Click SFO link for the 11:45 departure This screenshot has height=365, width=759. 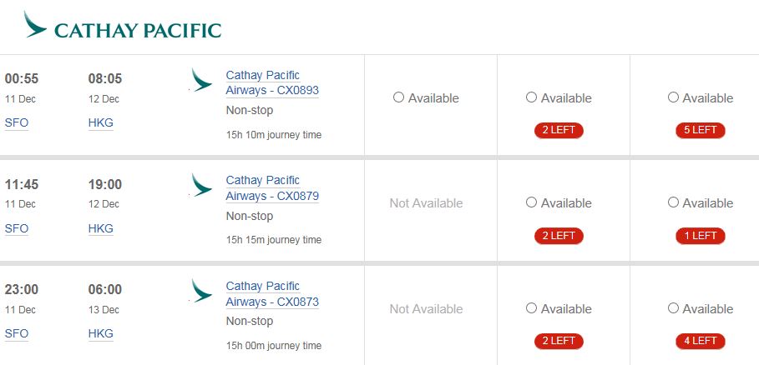click(x=17, y=228)
